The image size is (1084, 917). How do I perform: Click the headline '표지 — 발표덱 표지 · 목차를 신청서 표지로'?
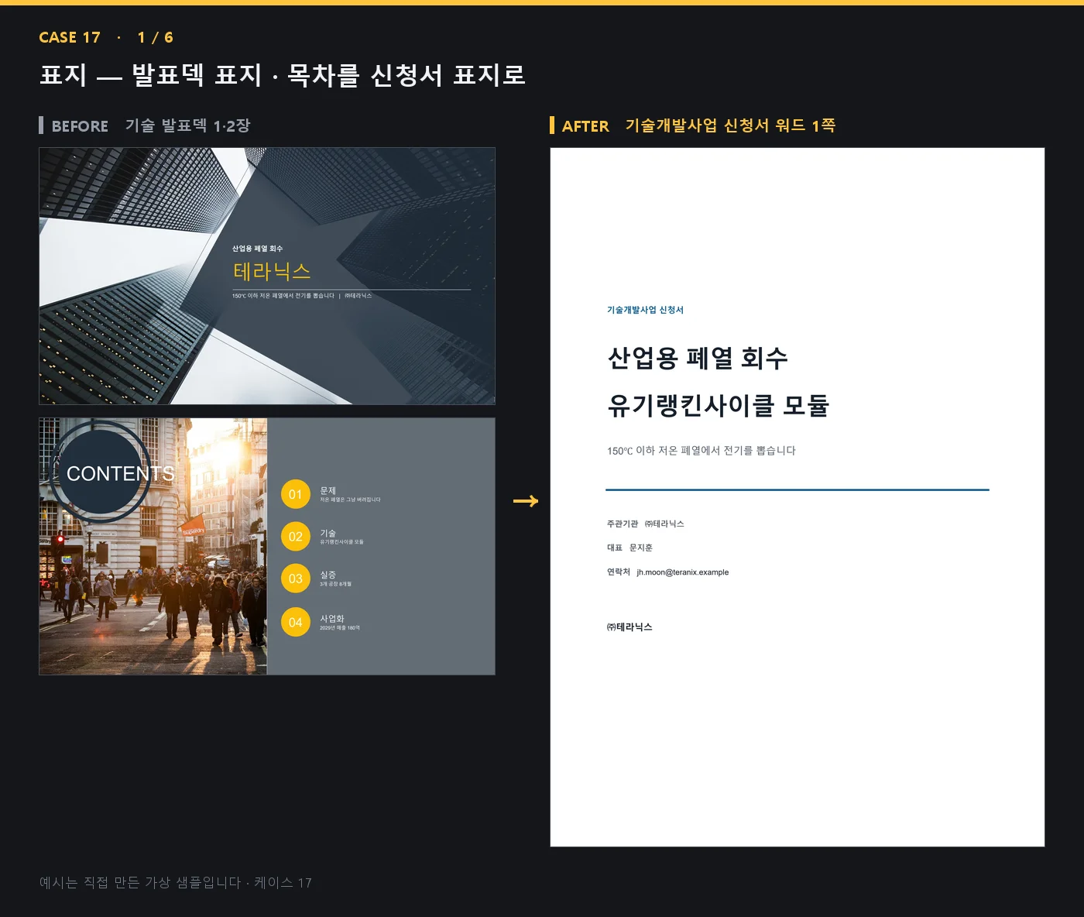283,75
